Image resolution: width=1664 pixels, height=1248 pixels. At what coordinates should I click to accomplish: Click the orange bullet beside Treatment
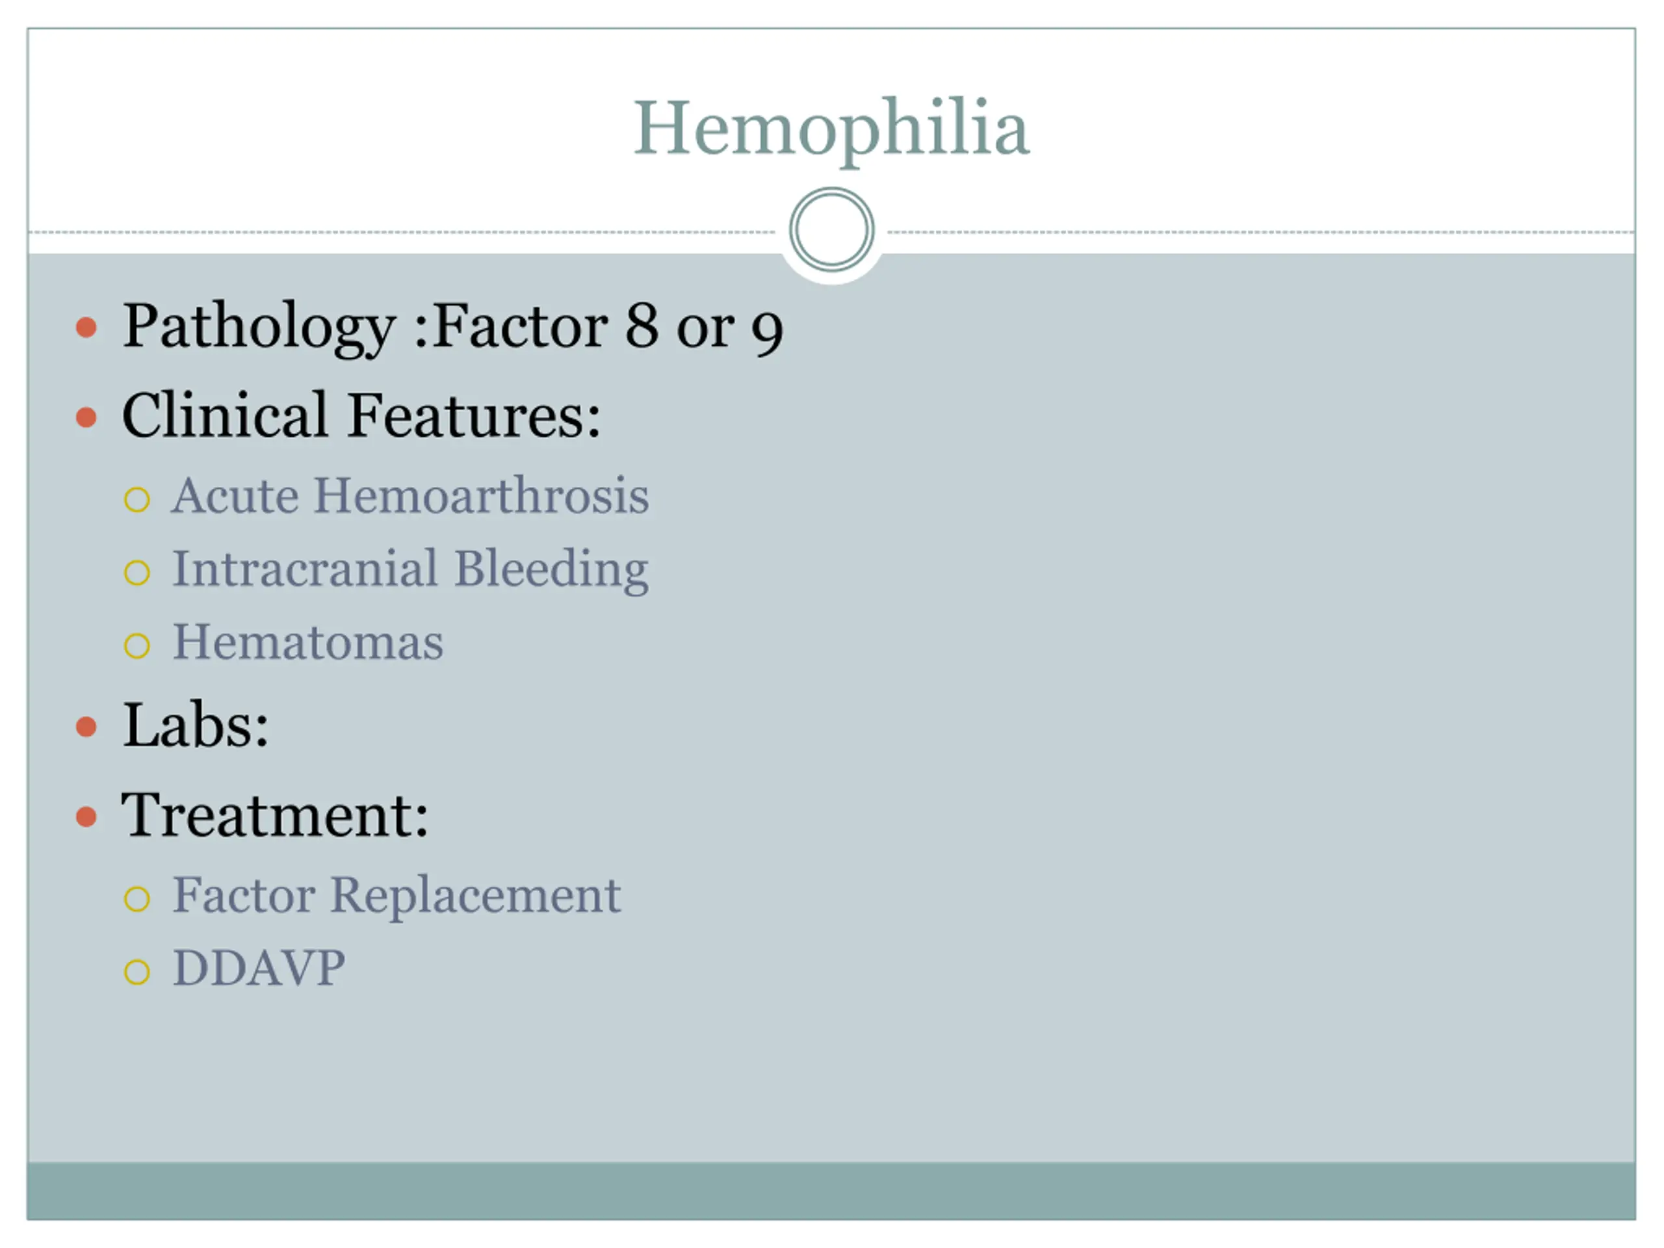pyautogui.click(x=86, y=817)
